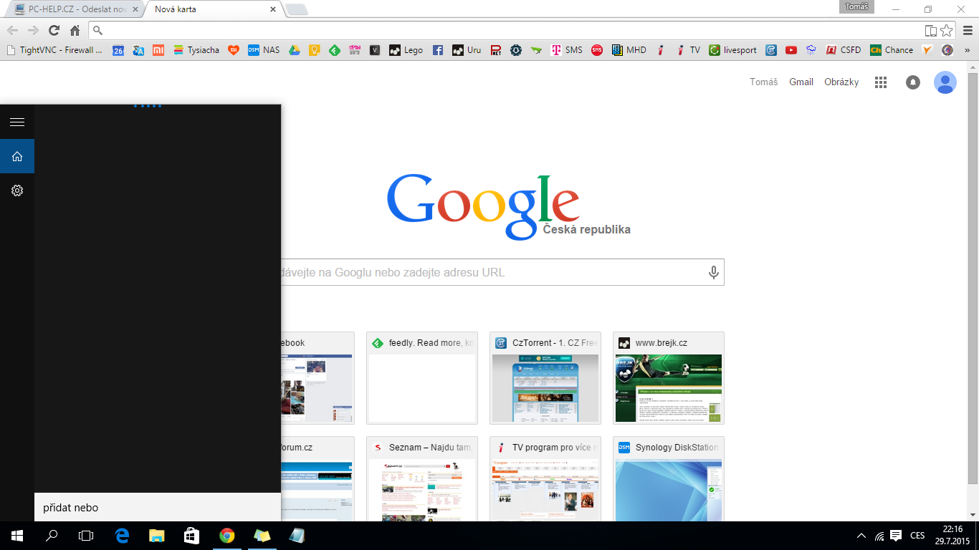Click the CES keyboard language indicator
This screenshot has width=979, height=550.
click(917, 536)
